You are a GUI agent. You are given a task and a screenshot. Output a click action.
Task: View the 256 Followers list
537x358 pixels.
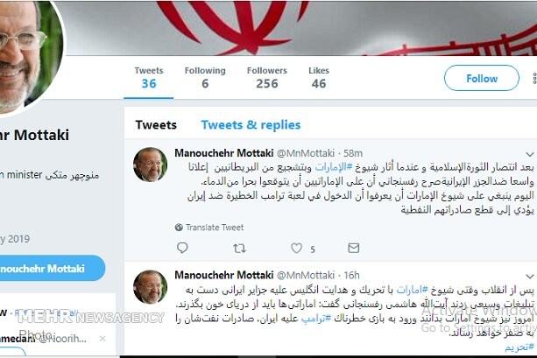coord(267,78)
